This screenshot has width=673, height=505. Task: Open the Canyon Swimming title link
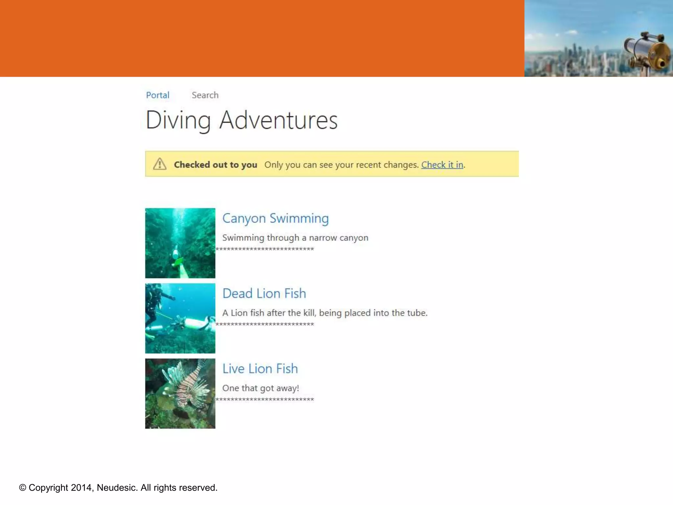pyautogui.click(x=275, y=218)
